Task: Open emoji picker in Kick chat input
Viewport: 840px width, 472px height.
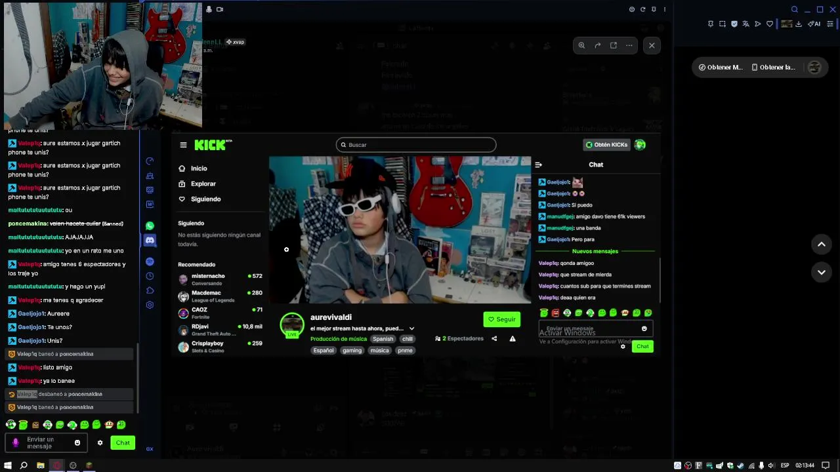Action: pyautogui.click(x=644, y=328)
